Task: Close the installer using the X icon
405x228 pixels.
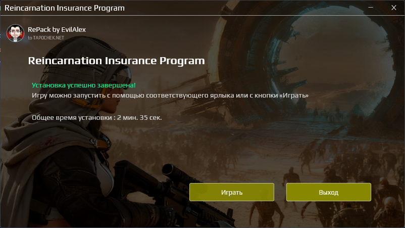Action: pyautogui.click(x=393, y=8)
